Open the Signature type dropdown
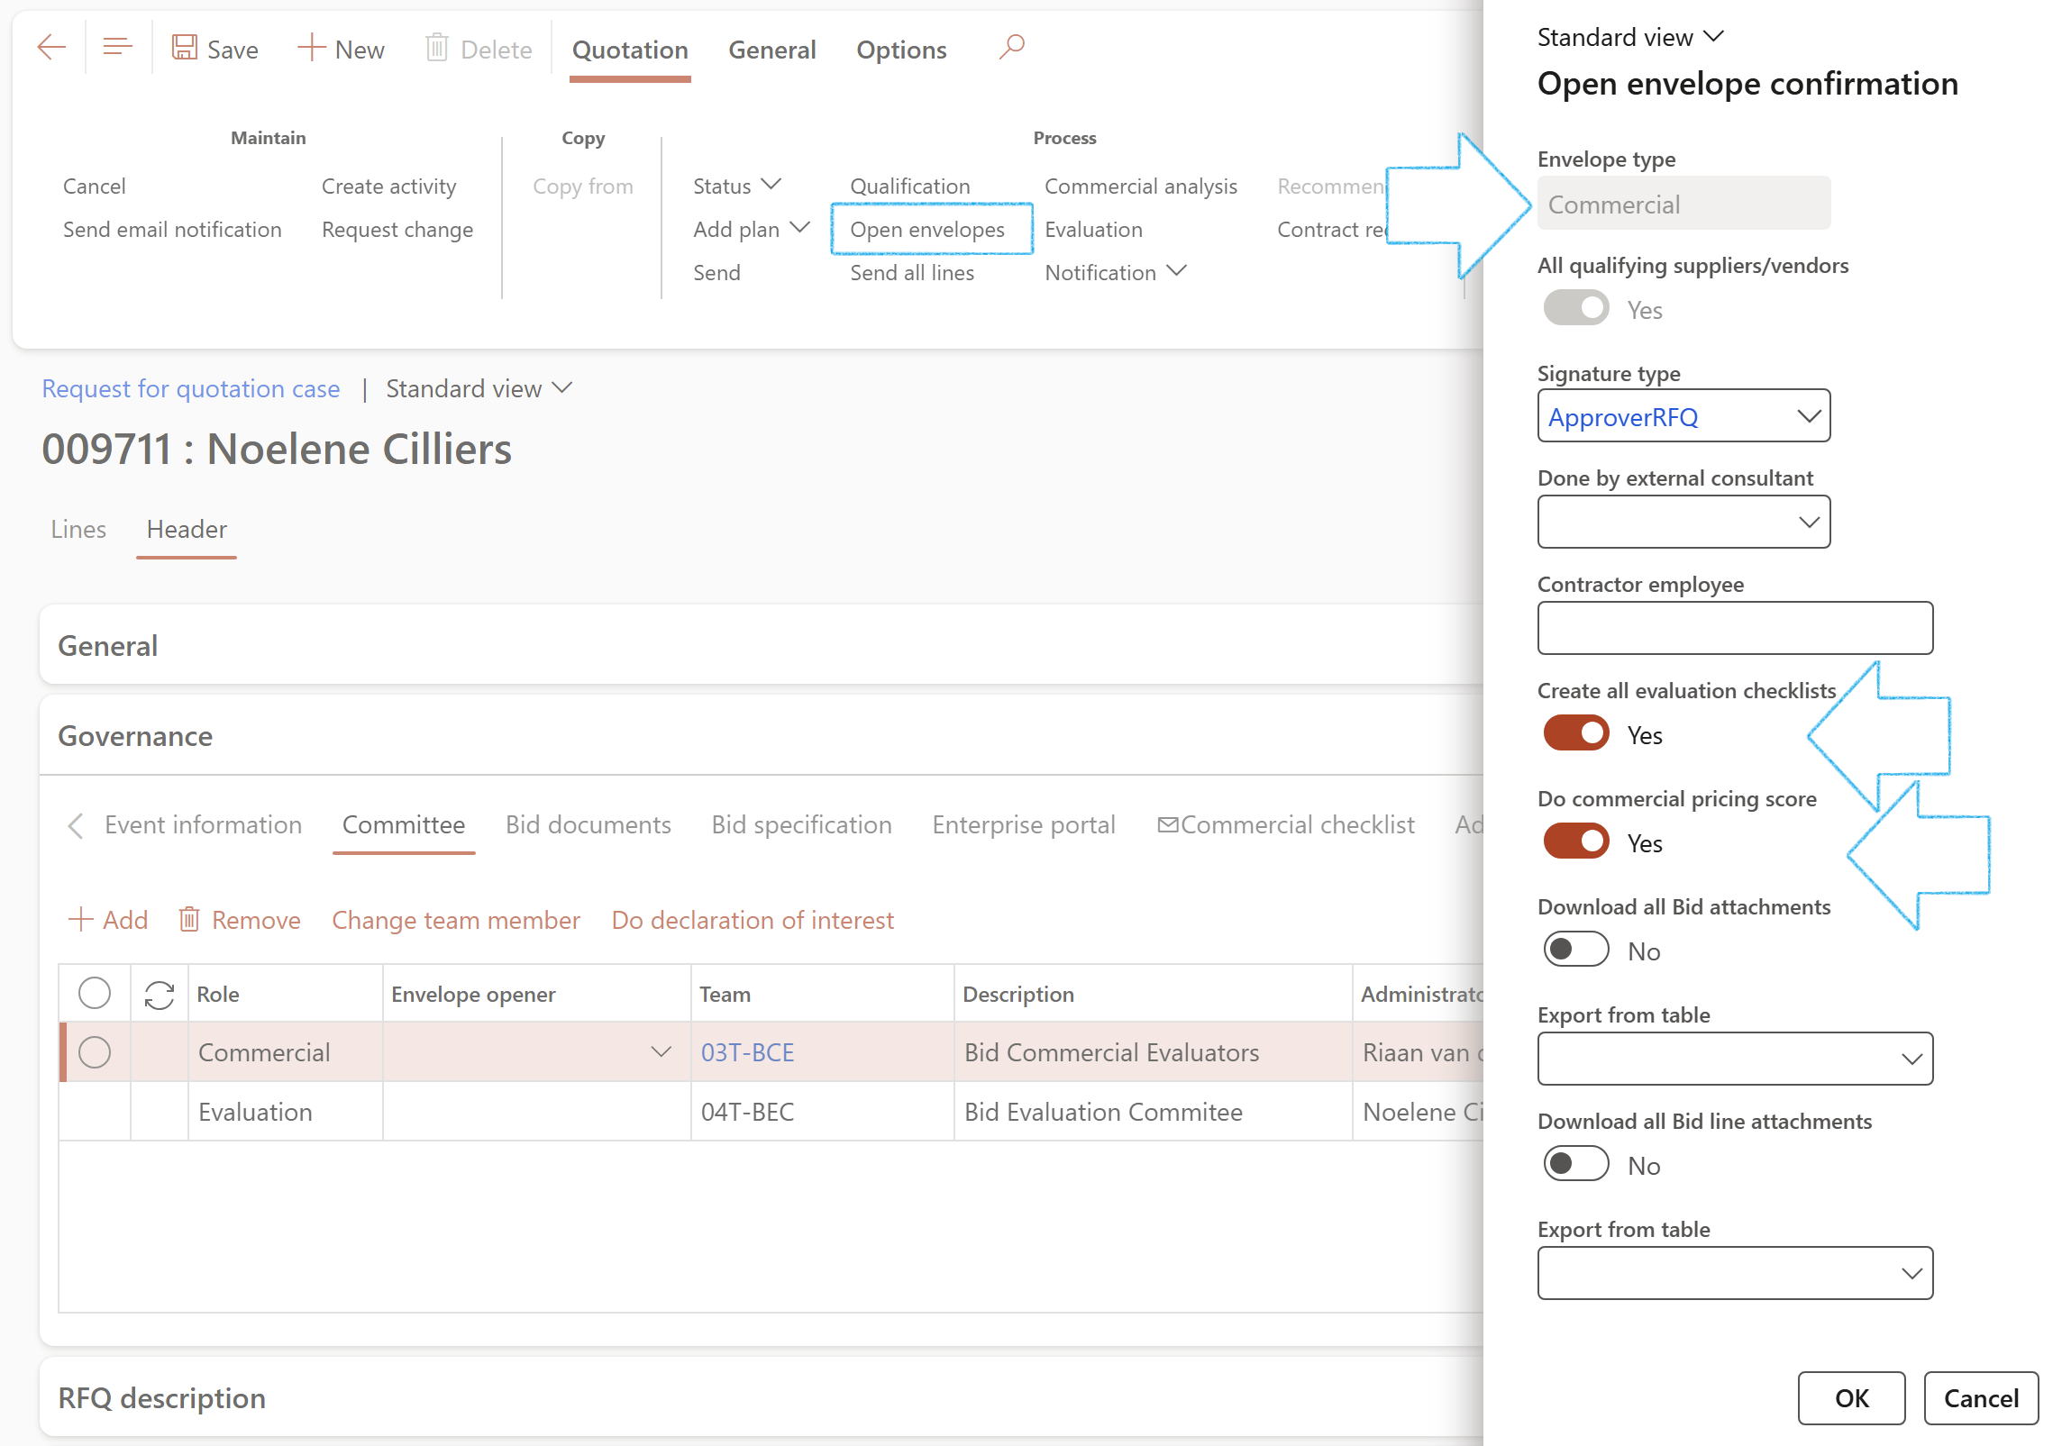 (1808, 416)
